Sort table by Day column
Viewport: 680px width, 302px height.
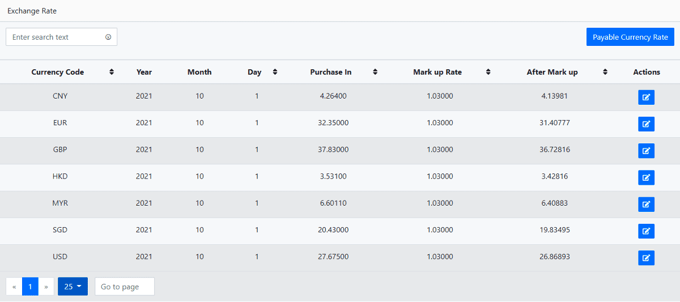click(x=275, y=72)
